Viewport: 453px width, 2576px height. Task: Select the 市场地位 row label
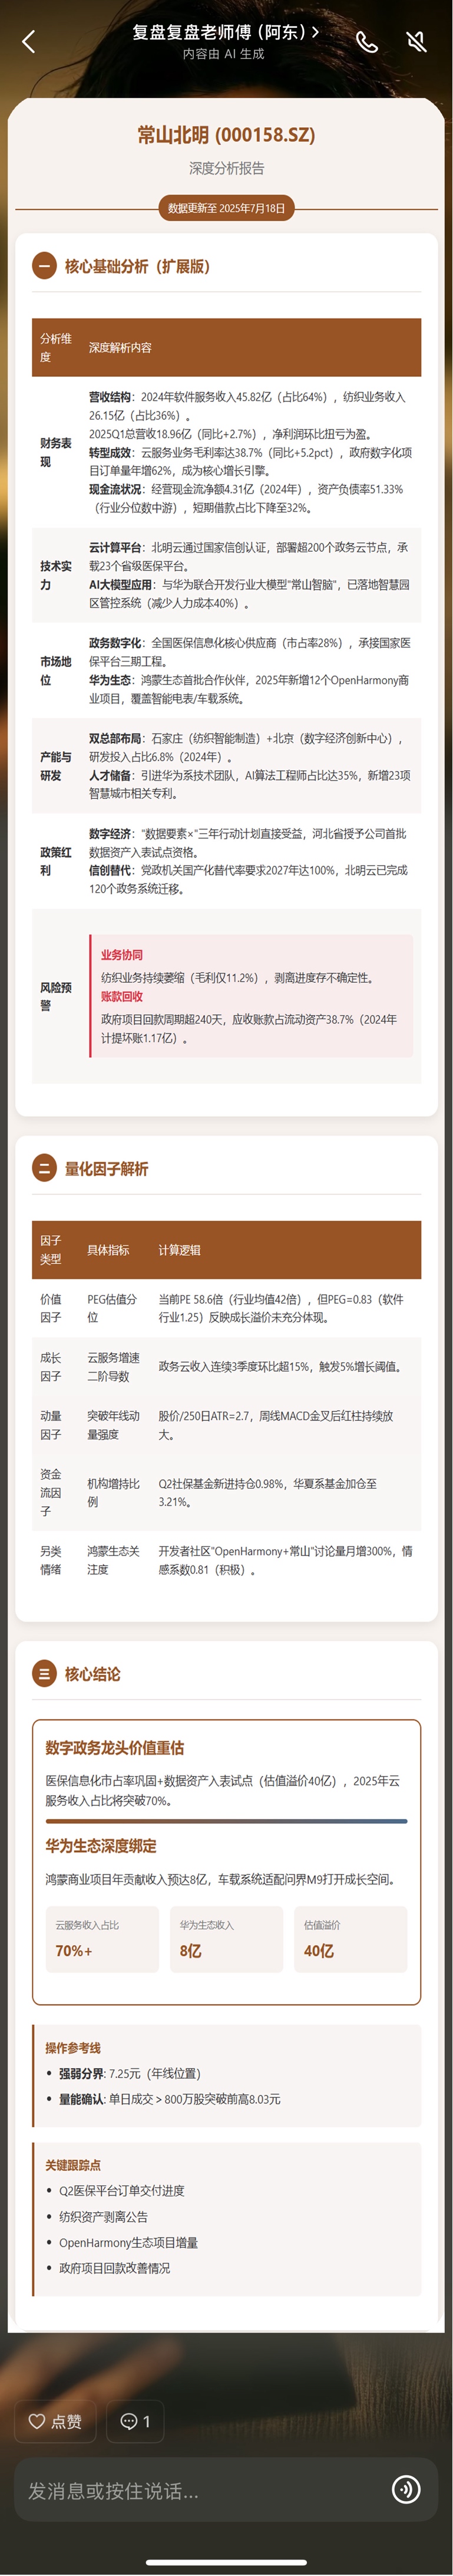[56, 670]
